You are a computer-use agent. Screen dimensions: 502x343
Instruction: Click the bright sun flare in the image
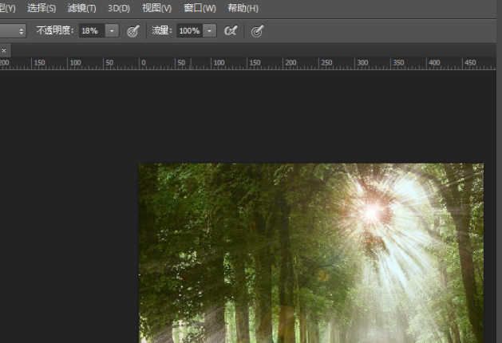click(x=371, y=211)
